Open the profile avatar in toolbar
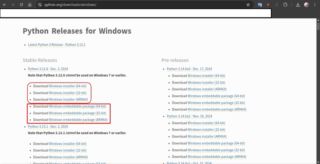 (x=307, y=5)
